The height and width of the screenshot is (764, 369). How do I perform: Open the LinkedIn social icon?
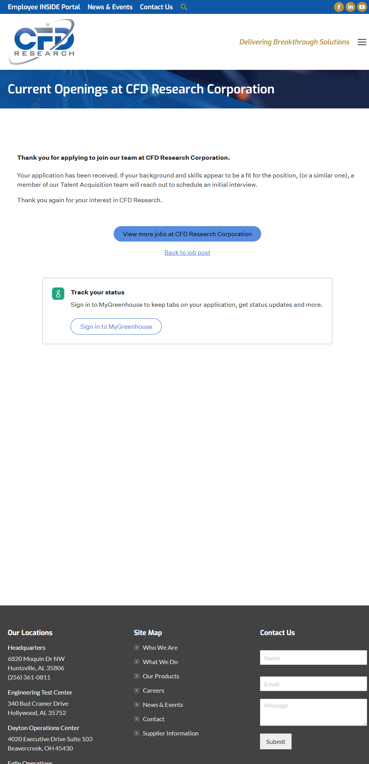click(351, 7)
